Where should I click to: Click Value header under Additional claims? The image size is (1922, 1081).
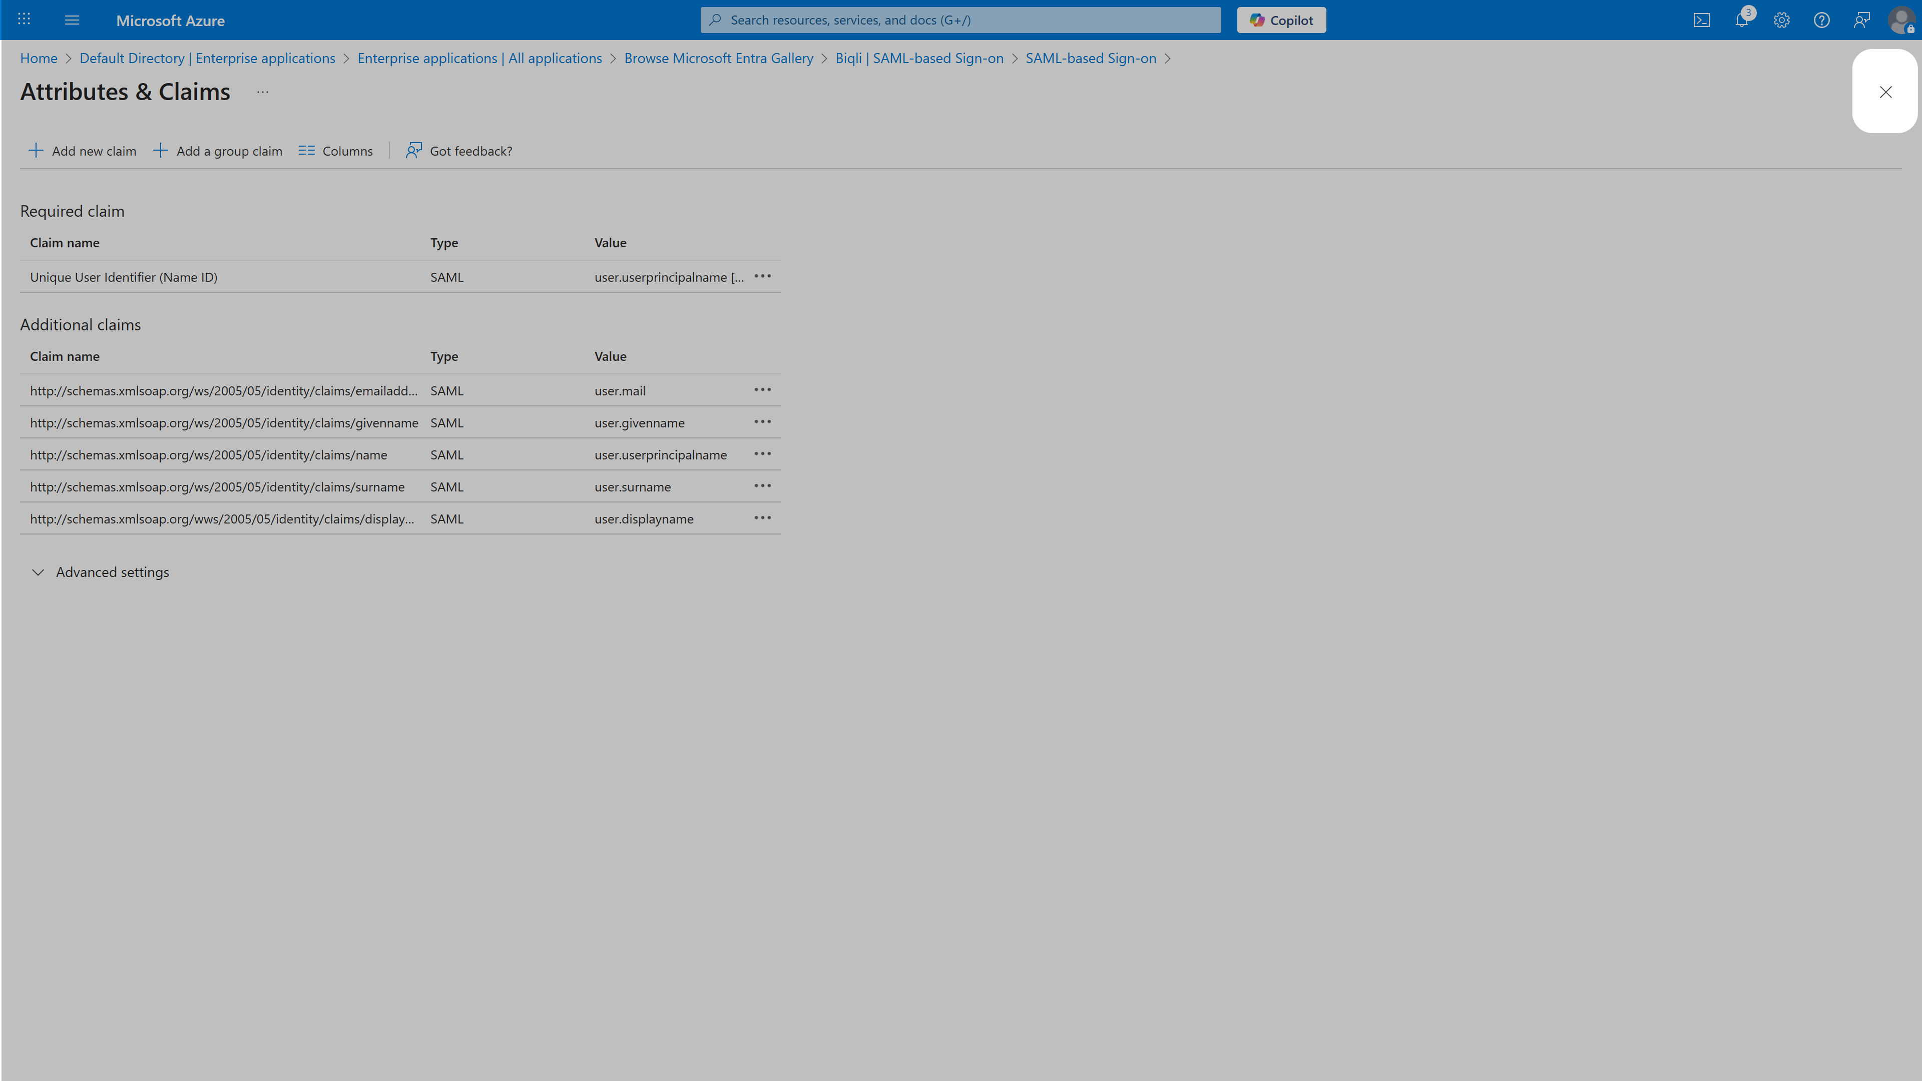[610, 357]
